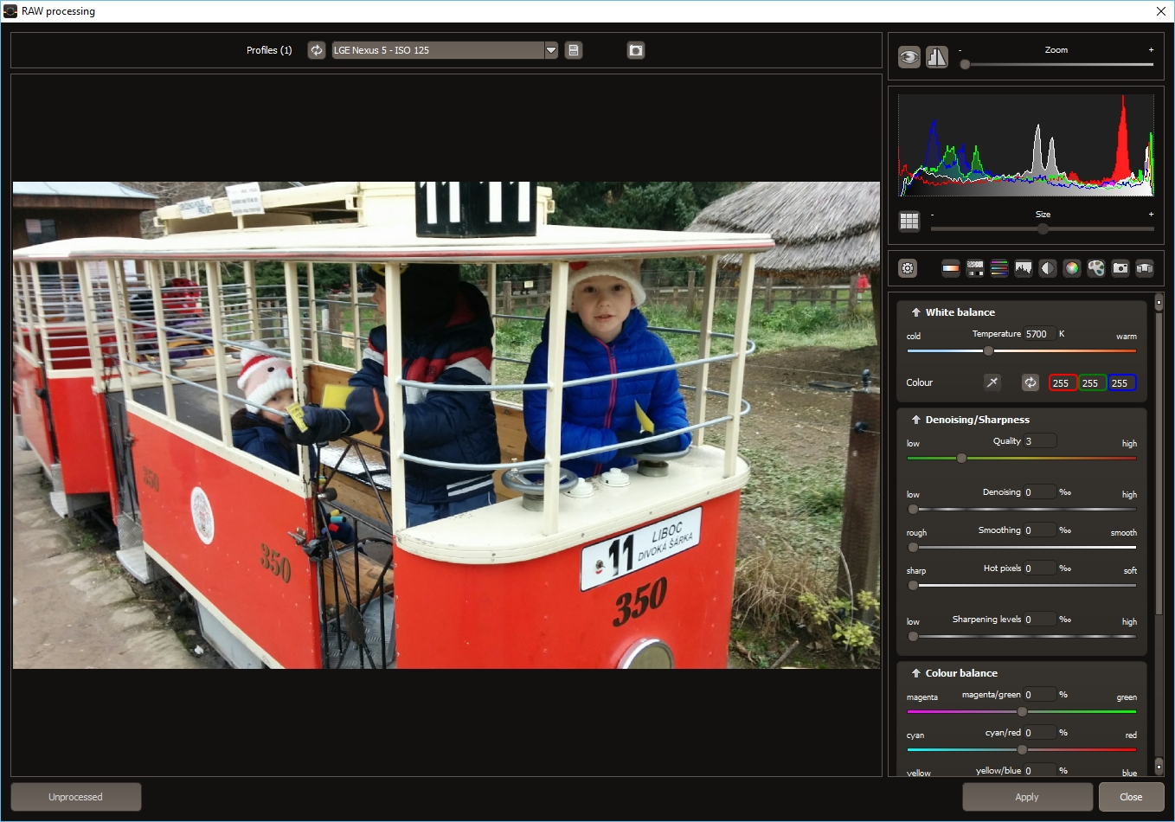Click the blue channel 255 field
The height and width of the screenshot is (822, 1175).
(1121, 382)
